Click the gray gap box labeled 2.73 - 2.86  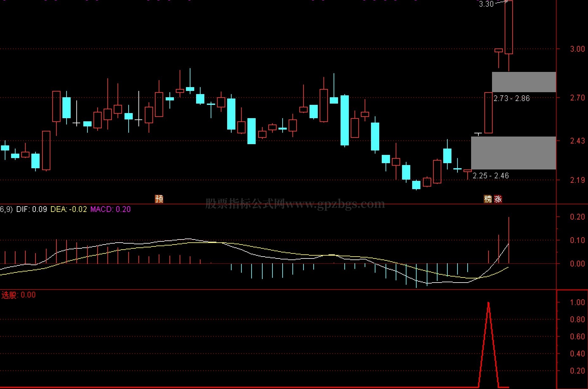coord(524,82)
